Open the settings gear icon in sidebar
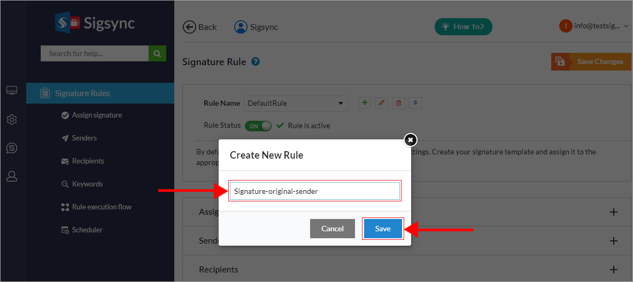The image size is (633, 282). [x=12, y=120]
